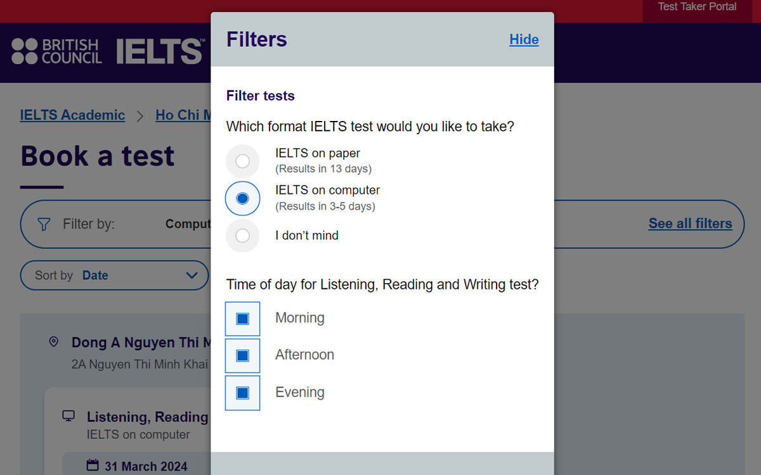Uncheck the Morning checkbox
Viewport: 761px width, 475px height.
[x=243, y=319]
